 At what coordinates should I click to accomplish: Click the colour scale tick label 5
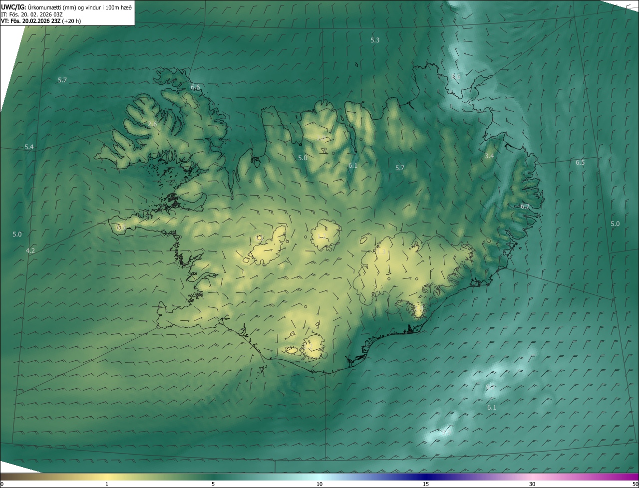pyautogui.click(x=213, y=484)
